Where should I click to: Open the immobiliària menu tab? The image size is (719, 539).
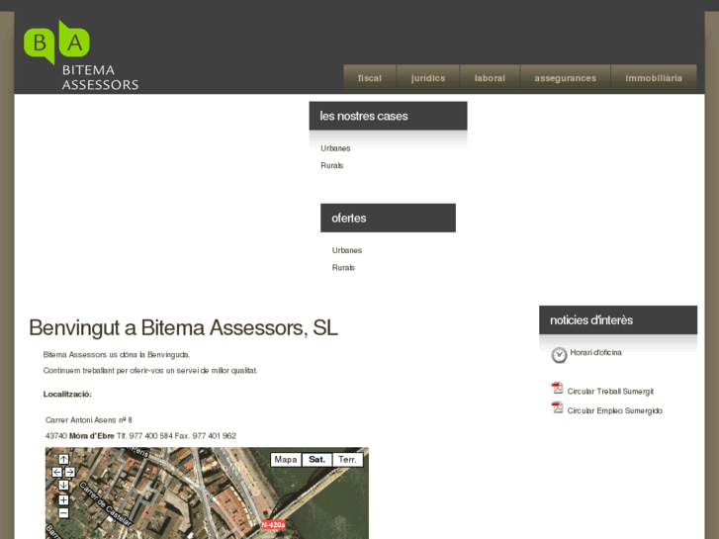pos(654,78)
